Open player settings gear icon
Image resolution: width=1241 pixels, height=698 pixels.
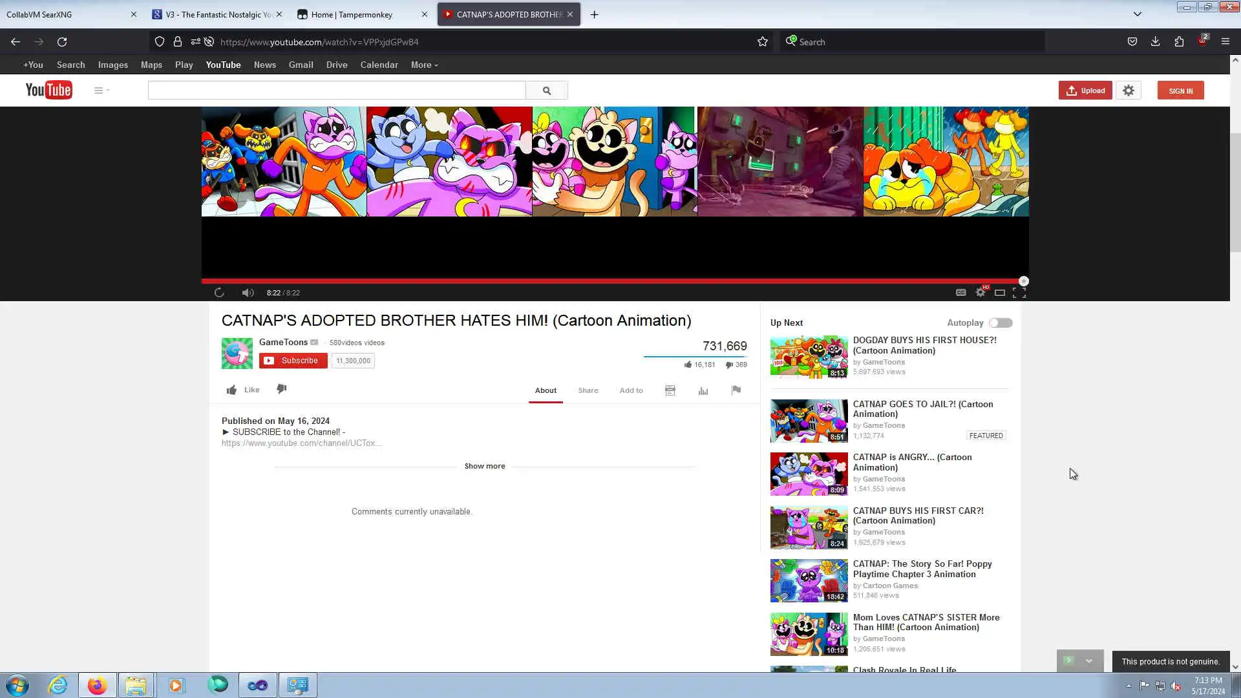tap(981, 293)
